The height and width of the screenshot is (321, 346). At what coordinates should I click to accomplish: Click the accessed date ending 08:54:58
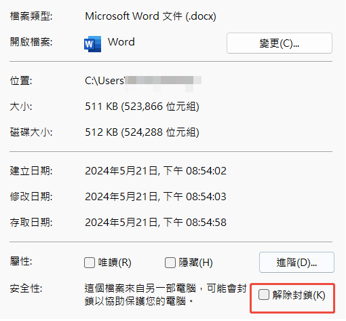pos(155,223)
